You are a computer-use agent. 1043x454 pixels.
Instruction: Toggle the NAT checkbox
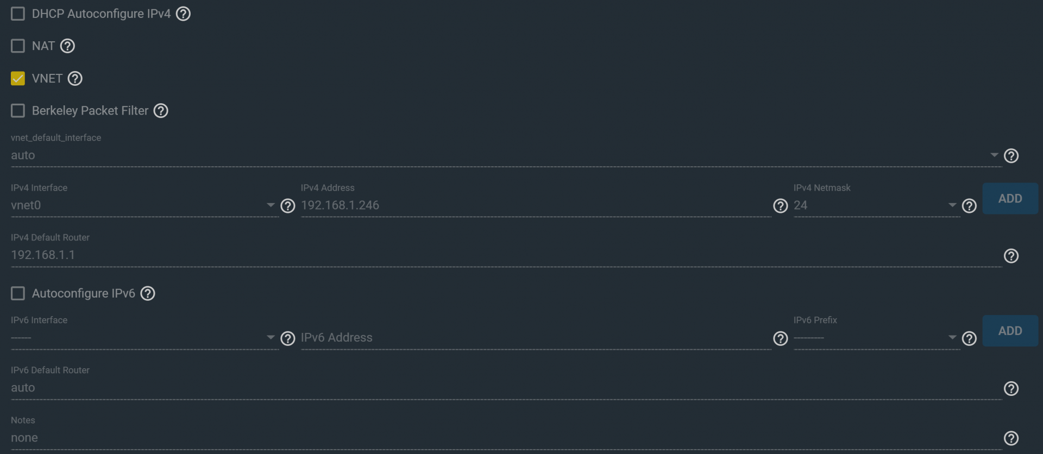[x=18, y=46]
